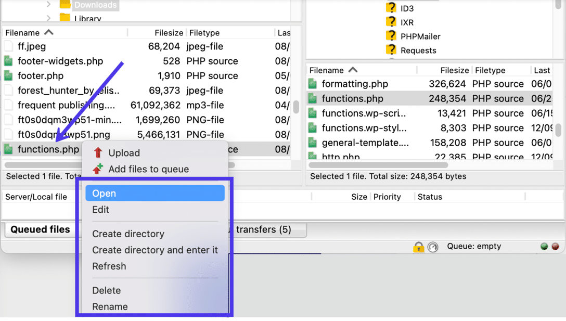566x321 pixels.
Task: Expand the Downloads directory chevron
Action: pyautogui.click(x=47, y=5)
